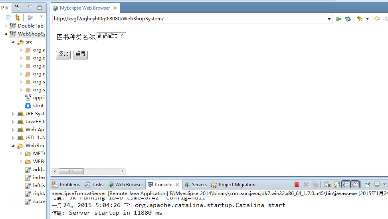This screenshot has width=388, height=219.
Task: Click the URL address field
Action: pyautogui.click(x=189, y=19)
